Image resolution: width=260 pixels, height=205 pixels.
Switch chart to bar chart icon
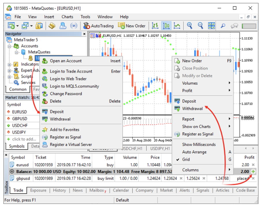click(x=155, y=26)
